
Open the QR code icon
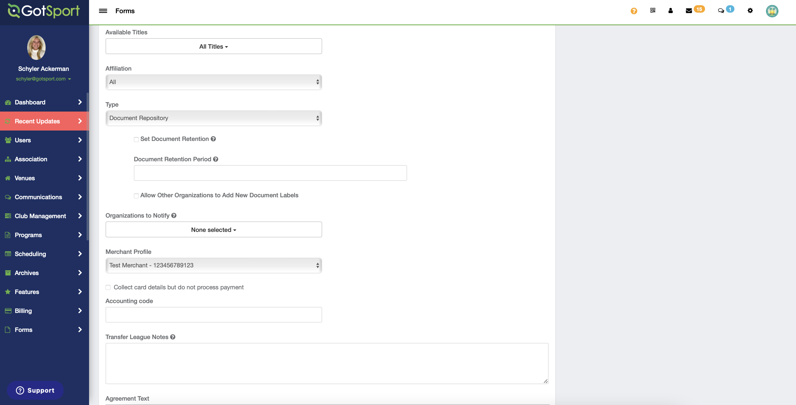[653, 10]
